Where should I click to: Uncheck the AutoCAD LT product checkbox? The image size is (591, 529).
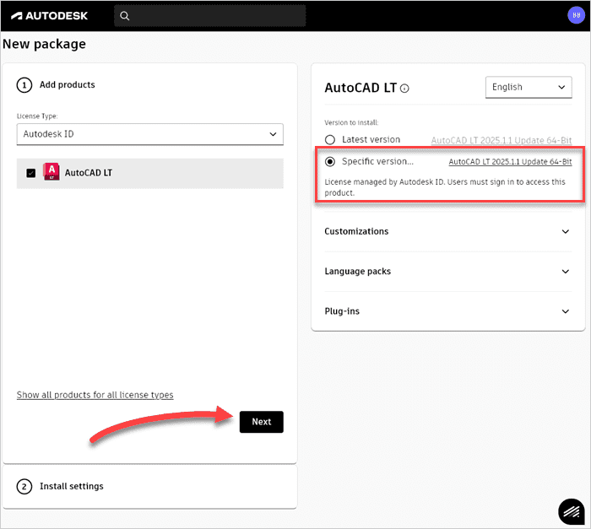(31, 173)
